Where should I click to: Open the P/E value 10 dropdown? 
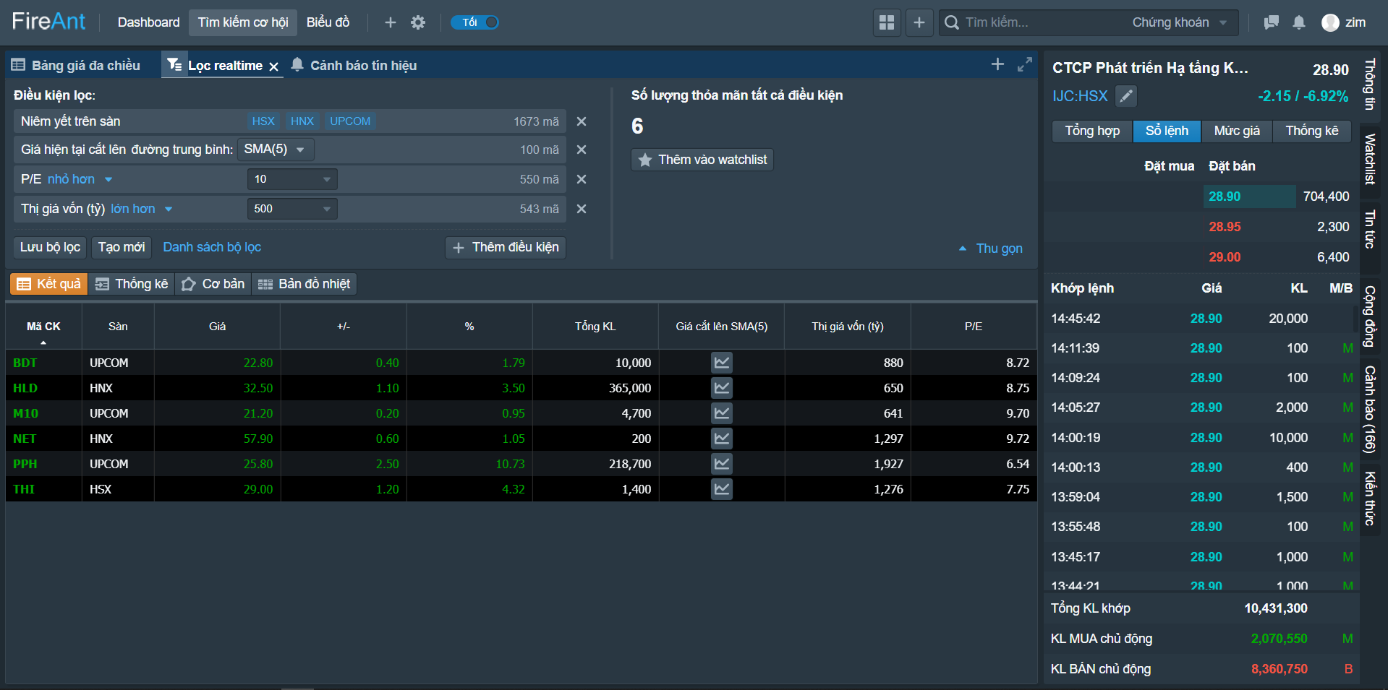click(x=292, y=179)
